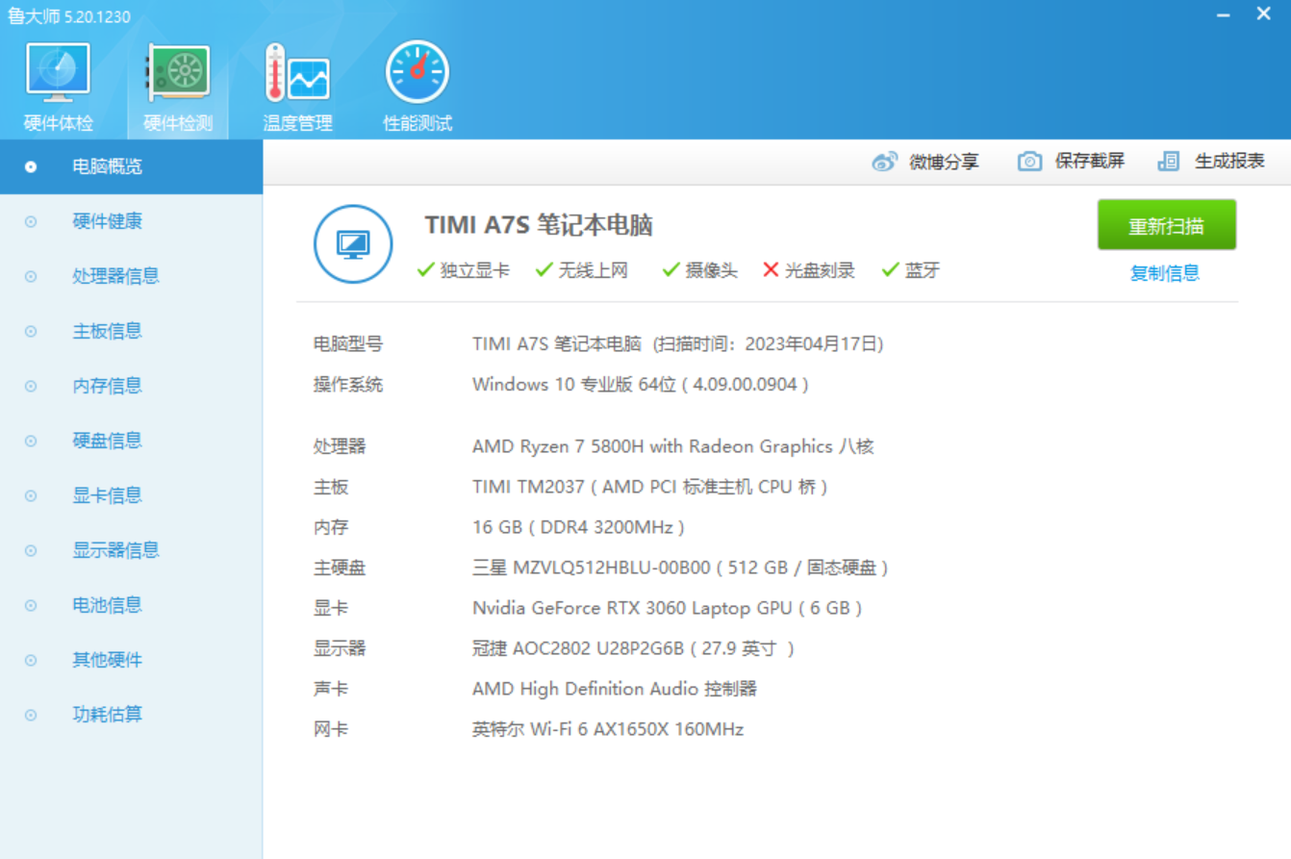
Task: Select the 硬件检测 circuit board icon
Action: 178,73
